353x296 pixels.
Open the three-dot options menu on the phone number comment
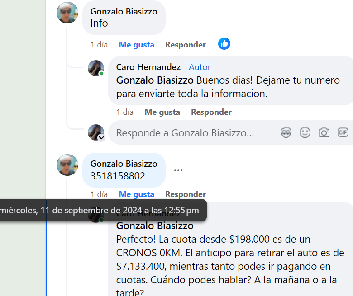178,170
